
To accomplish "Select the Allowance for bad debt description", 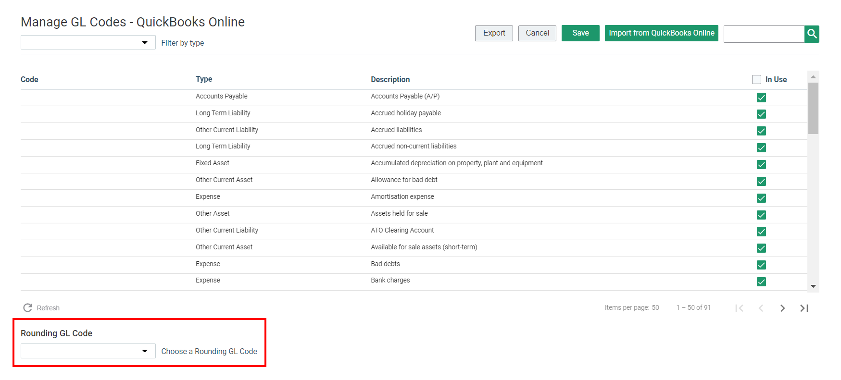I will coord(404,180).
